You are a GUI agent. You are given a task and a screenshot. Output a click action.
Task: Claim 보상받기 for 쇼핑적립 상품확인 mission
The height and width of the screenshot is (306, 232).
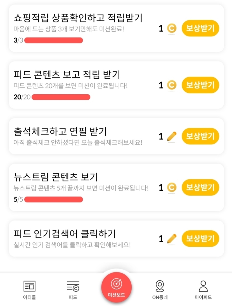point(200,28)
